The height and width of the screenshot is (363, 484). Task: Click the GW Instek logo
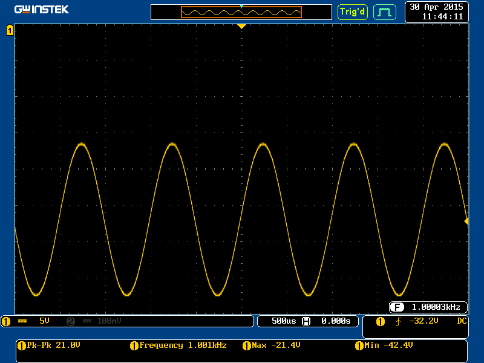[x=41, y=10]
